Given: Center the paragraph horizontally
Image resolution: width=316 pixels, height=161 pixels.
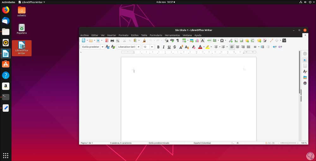Looking at the screenshot, I should coord(238,47).
